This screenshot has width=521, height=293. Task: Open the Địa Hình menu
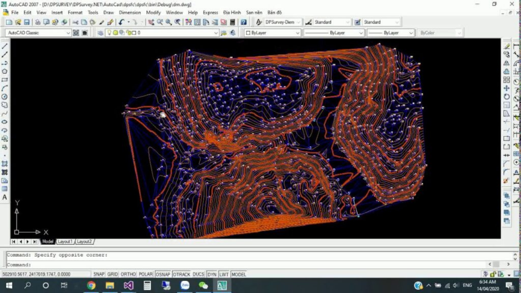(x=232, y=13)
